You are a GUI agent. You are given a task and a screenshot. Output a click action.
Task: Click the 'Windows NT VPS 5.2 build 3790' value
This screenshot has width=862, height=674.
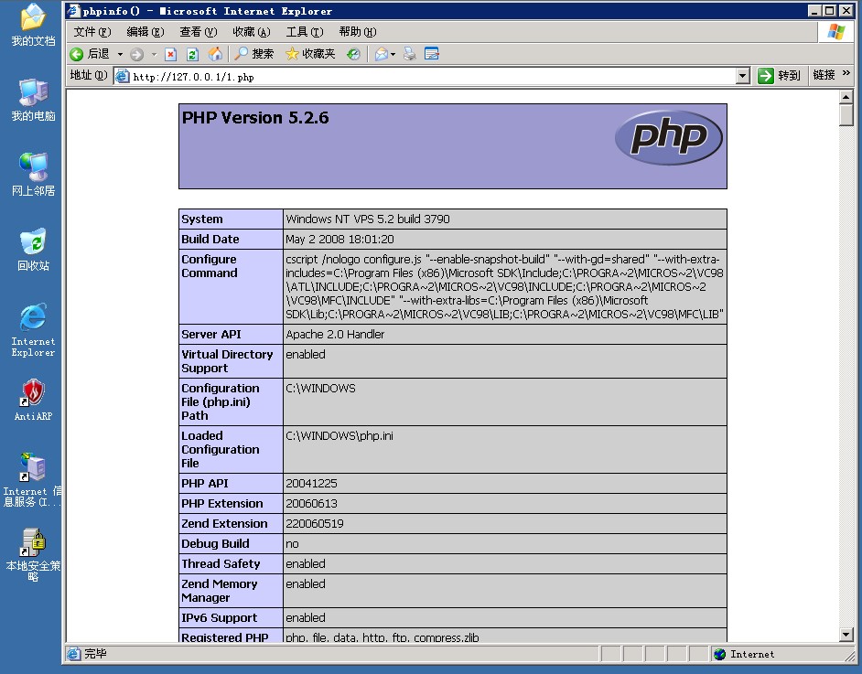(367, 219)
